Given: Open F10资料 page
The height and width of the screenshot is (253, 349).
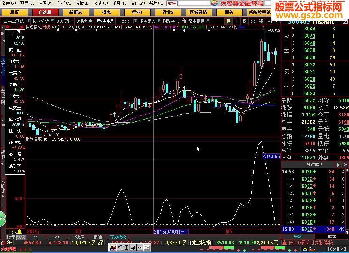Looking at the screenshot, I should coord(64,21).
